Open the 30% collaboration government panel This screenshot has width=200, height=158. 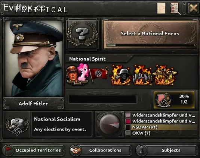[174, 99]
